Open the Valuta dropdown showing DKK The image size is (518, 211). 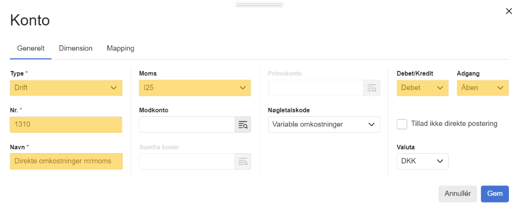[x=423, y=161]
